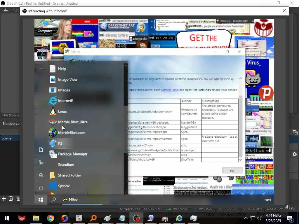Open the OBS File menu
Image resolution: width=299 pixels, height=224 pixels.
5,10
